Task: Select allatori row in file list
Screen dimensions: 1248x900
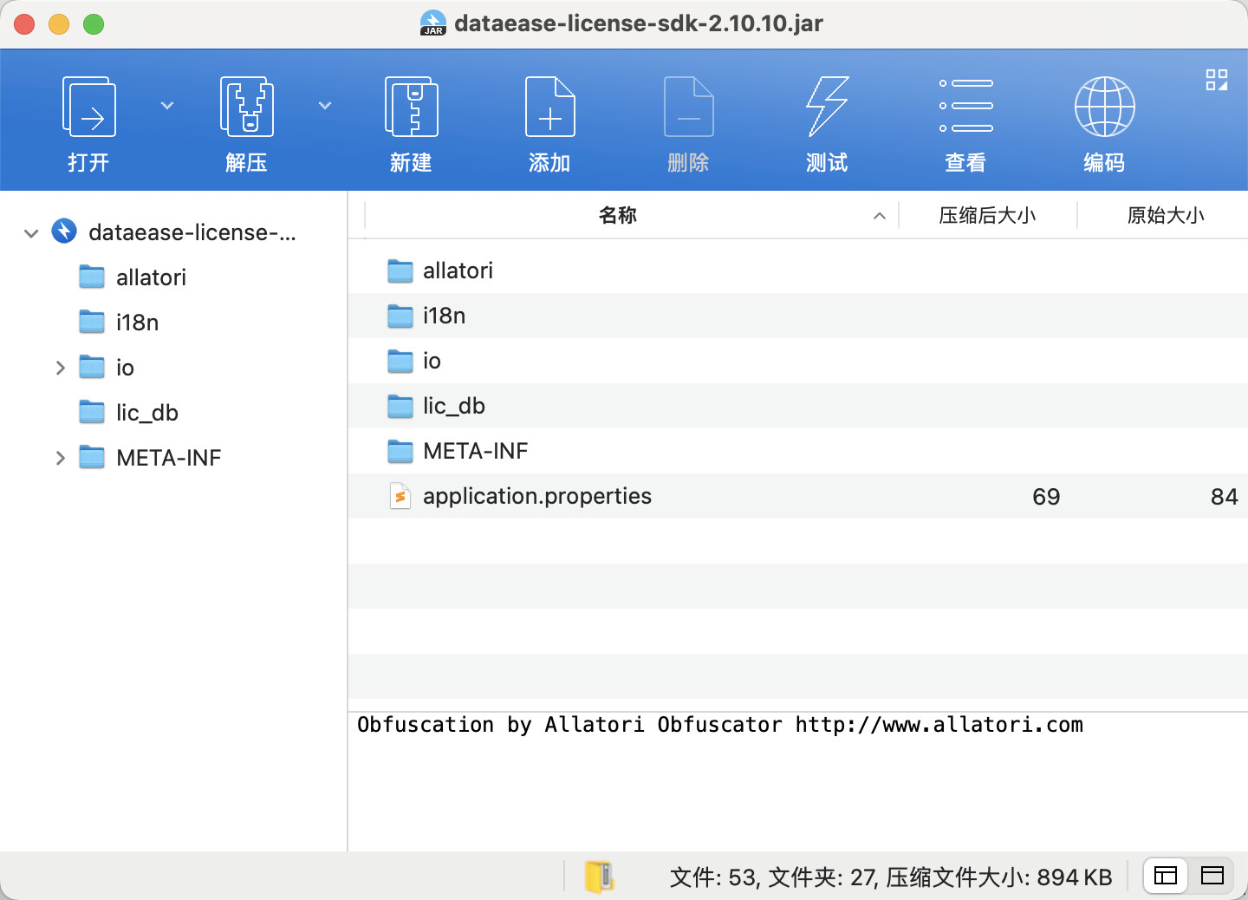Action: (x=798, y=271)
